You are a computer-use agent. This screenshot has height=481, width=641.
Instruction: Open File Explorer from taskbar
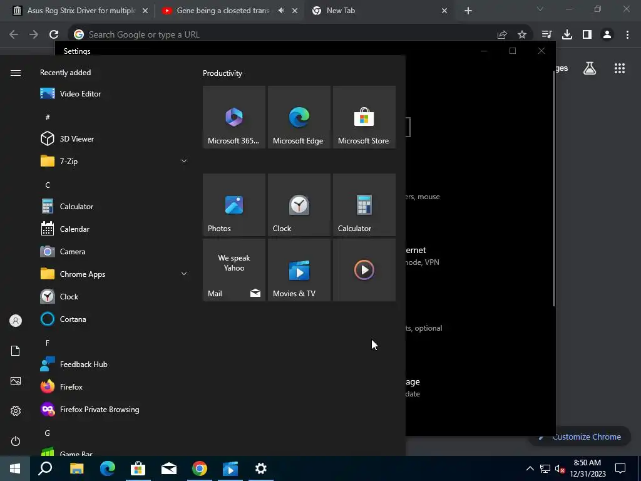tap(76, 468)
